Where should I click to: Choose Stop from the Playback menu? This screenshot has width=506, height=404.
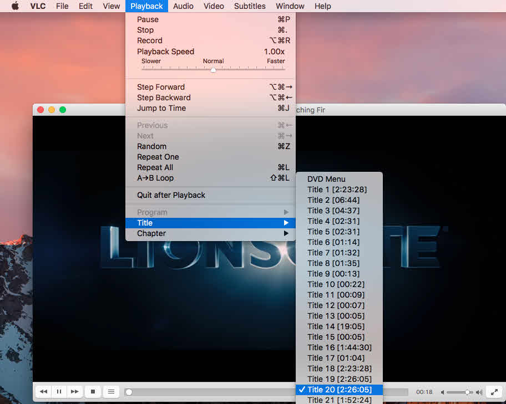coord(210,30)
